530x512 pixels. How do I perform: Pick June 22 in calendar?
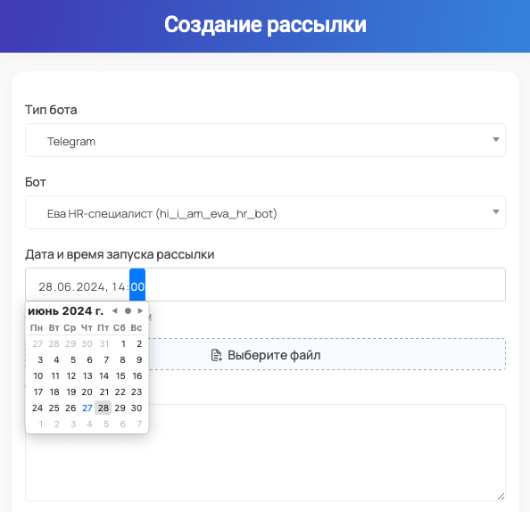120,392
